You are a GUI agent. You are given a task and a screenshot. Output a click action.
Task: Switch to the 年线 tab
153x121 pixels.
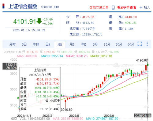tap(36, 44)
